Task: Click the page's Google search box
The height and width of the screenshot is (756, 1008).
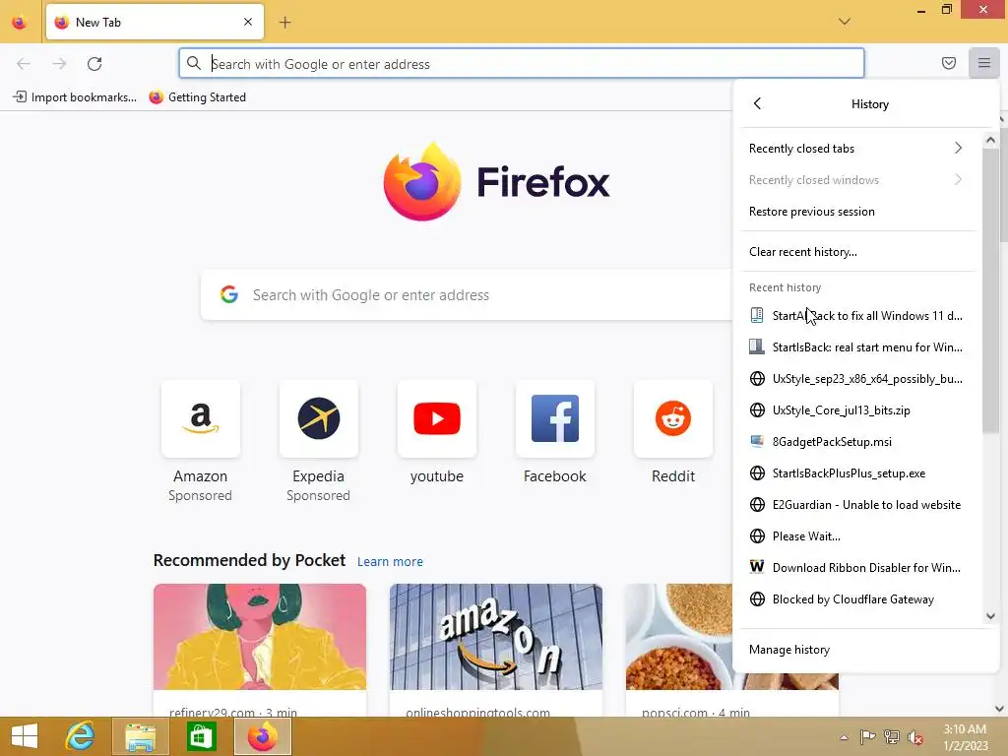Action: click(x=466, y=295)
